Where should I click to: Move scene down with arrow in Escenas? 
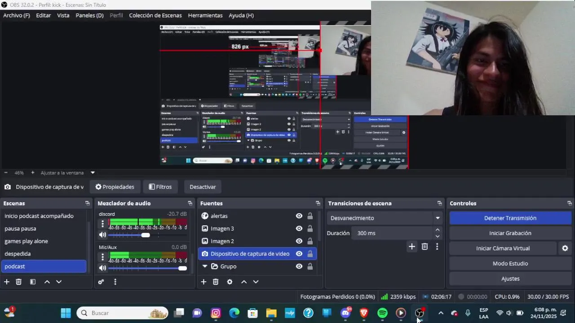click(x=59, y=282)
